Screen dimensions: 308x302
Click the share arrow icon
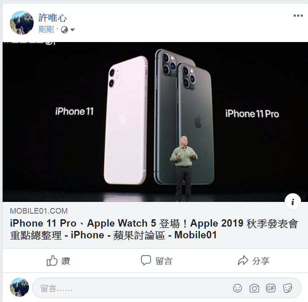pyautogui.click(x=243, y=260)
